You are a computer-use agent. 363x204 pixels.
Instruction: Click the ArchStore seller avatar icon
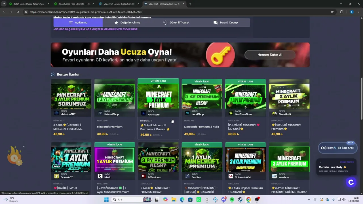click(143, 113)
